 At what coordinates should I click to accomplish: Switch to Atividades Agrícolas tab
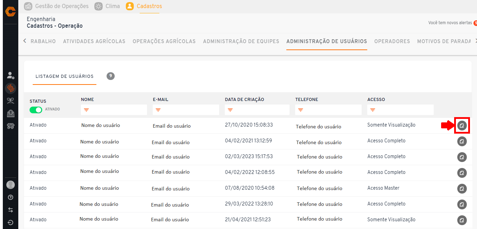[x=94, y=41]
